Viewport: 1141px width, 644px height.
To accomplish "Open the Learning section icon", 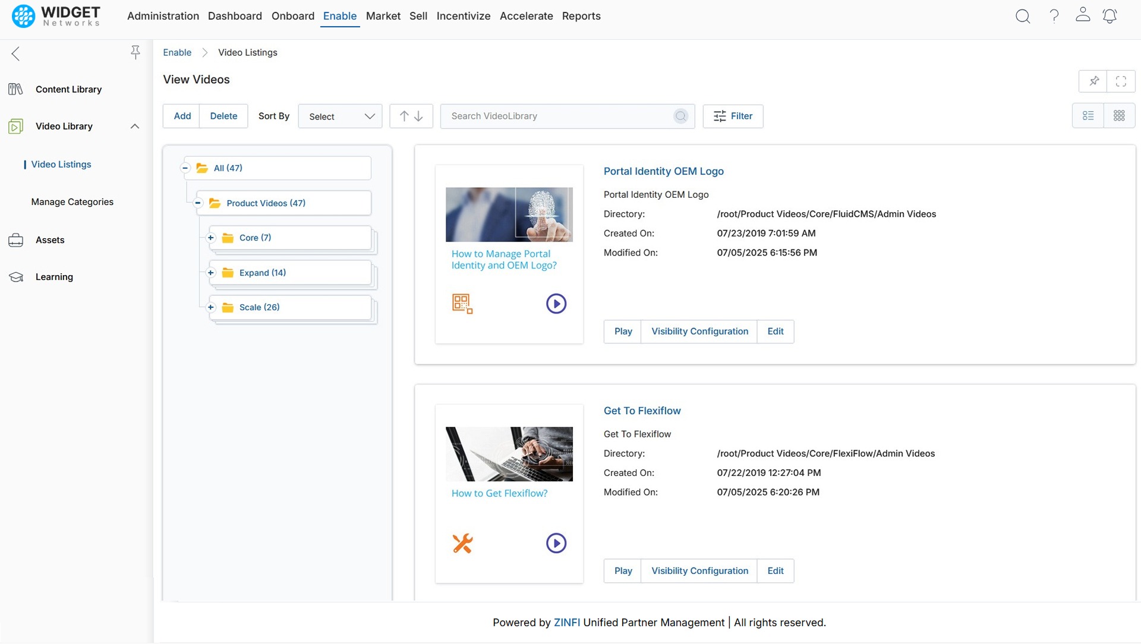I will click(15, 276).
